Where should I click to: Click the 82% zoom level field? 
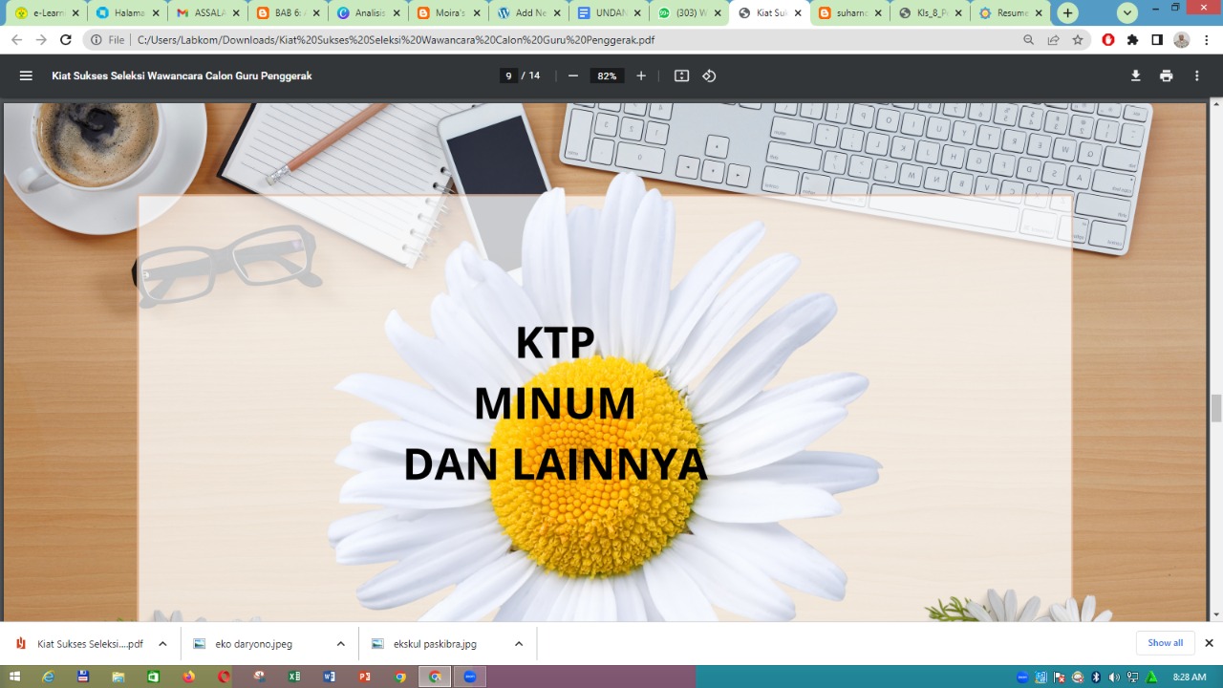pos(607,75)
